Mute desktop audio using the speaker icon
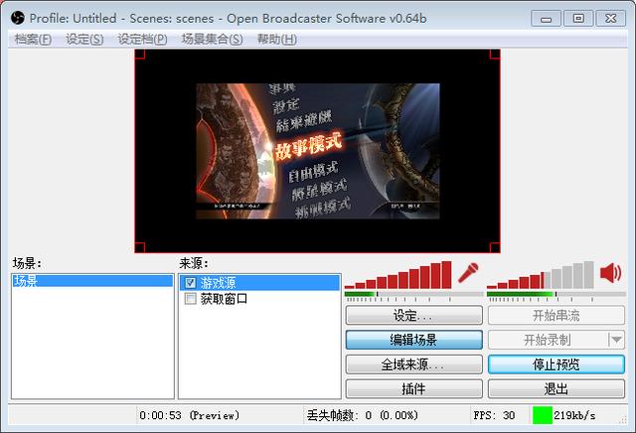This screenshot has height=433, width=636. tap(610, 273)
